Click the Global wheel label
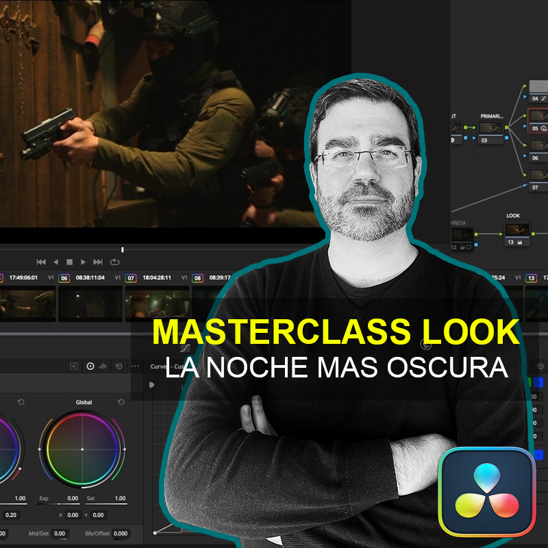548x548 pixels. [84, 402]
